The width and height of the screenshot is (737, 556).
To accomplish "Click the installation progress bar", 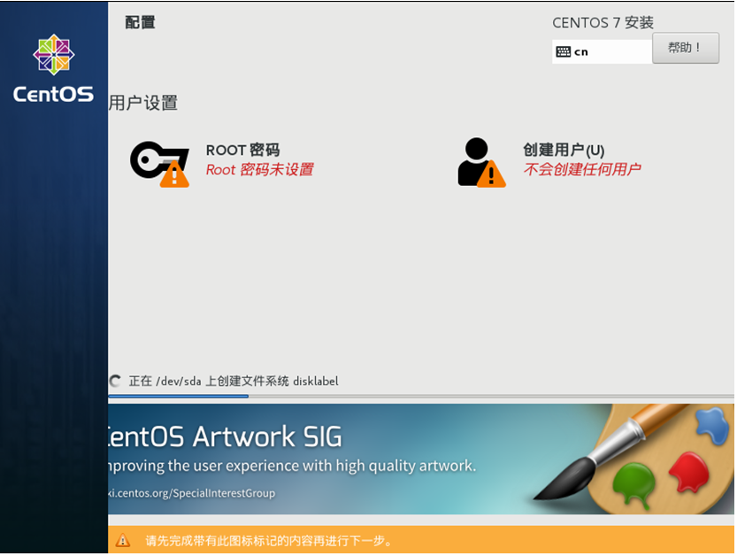I will [421, 397].
